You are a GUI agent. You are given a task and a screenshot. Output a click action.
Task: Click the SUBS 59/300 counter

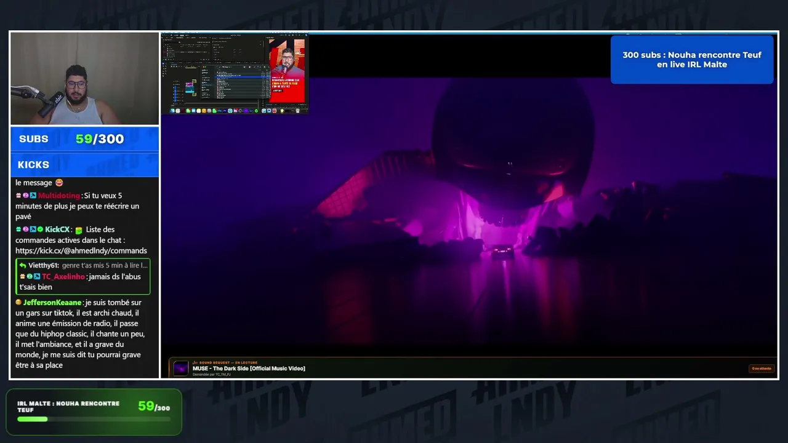[84, 139]
